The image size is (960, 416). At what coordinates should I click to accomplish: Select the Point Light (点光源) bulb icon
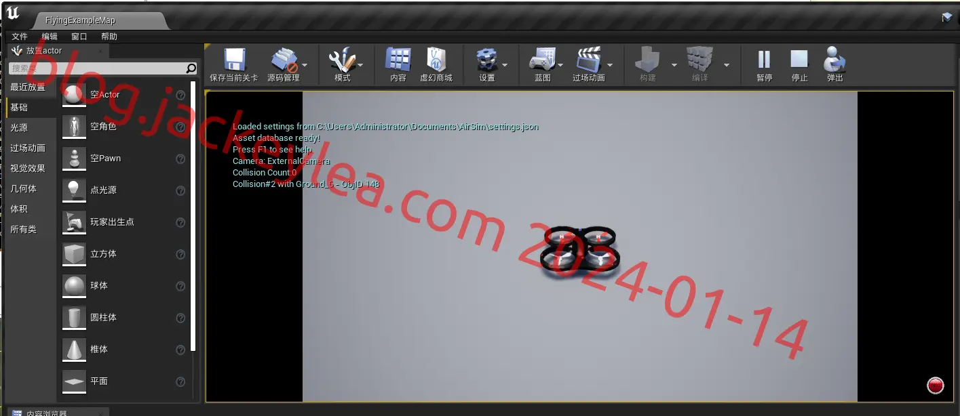[74, 190]
